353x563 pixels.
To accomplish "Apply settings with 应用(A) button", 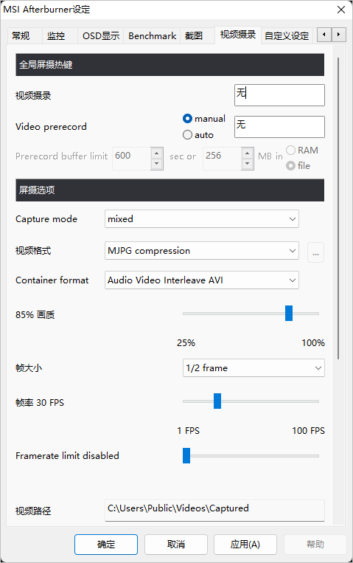I will point(245,545).
